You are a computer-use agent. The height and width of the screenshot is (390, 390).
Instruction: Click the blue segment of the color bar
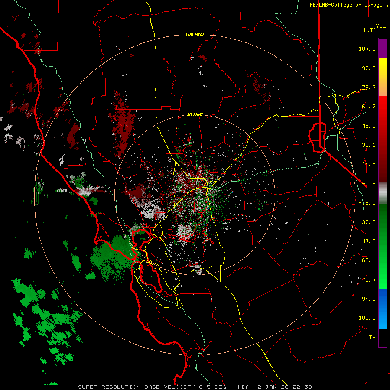click(x=383, y=309)
